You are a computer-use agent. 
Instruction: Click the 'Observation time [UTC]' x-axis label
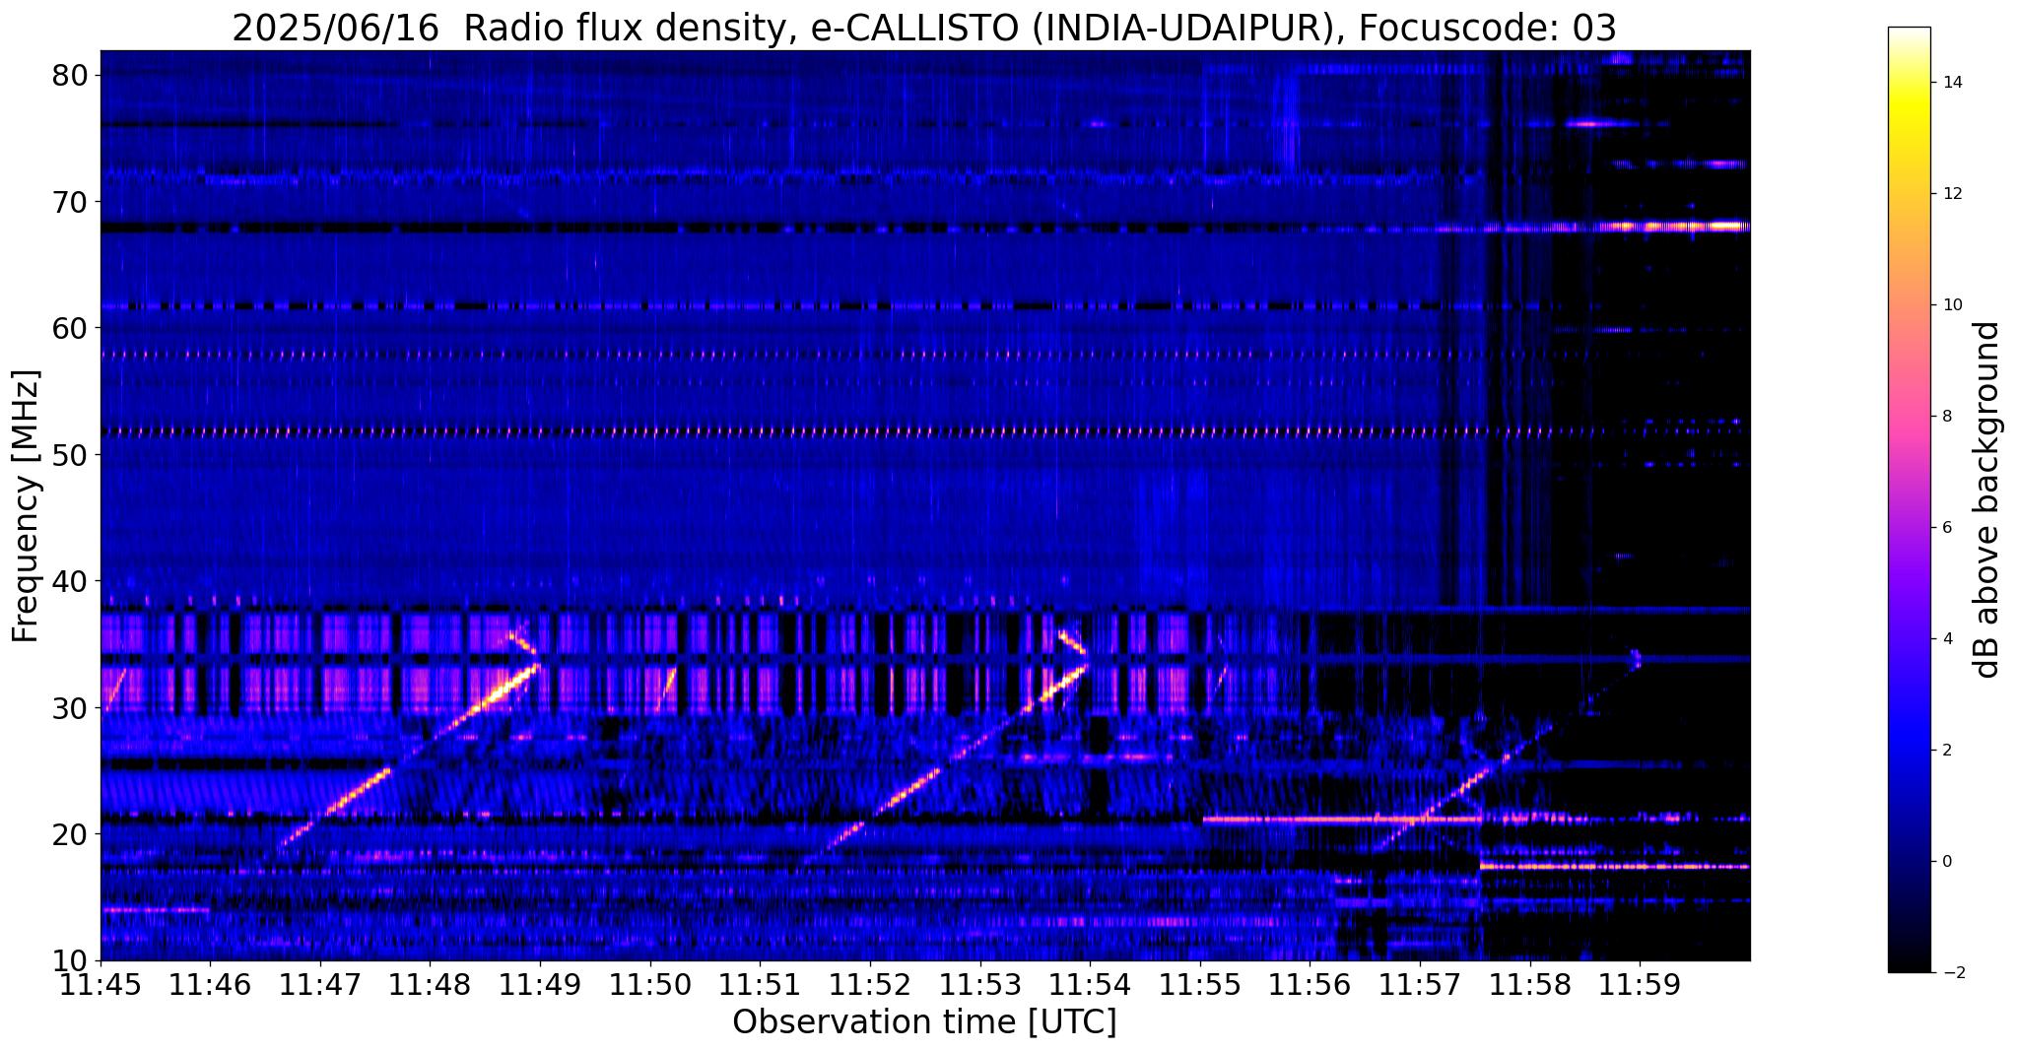click(924, 1022)
